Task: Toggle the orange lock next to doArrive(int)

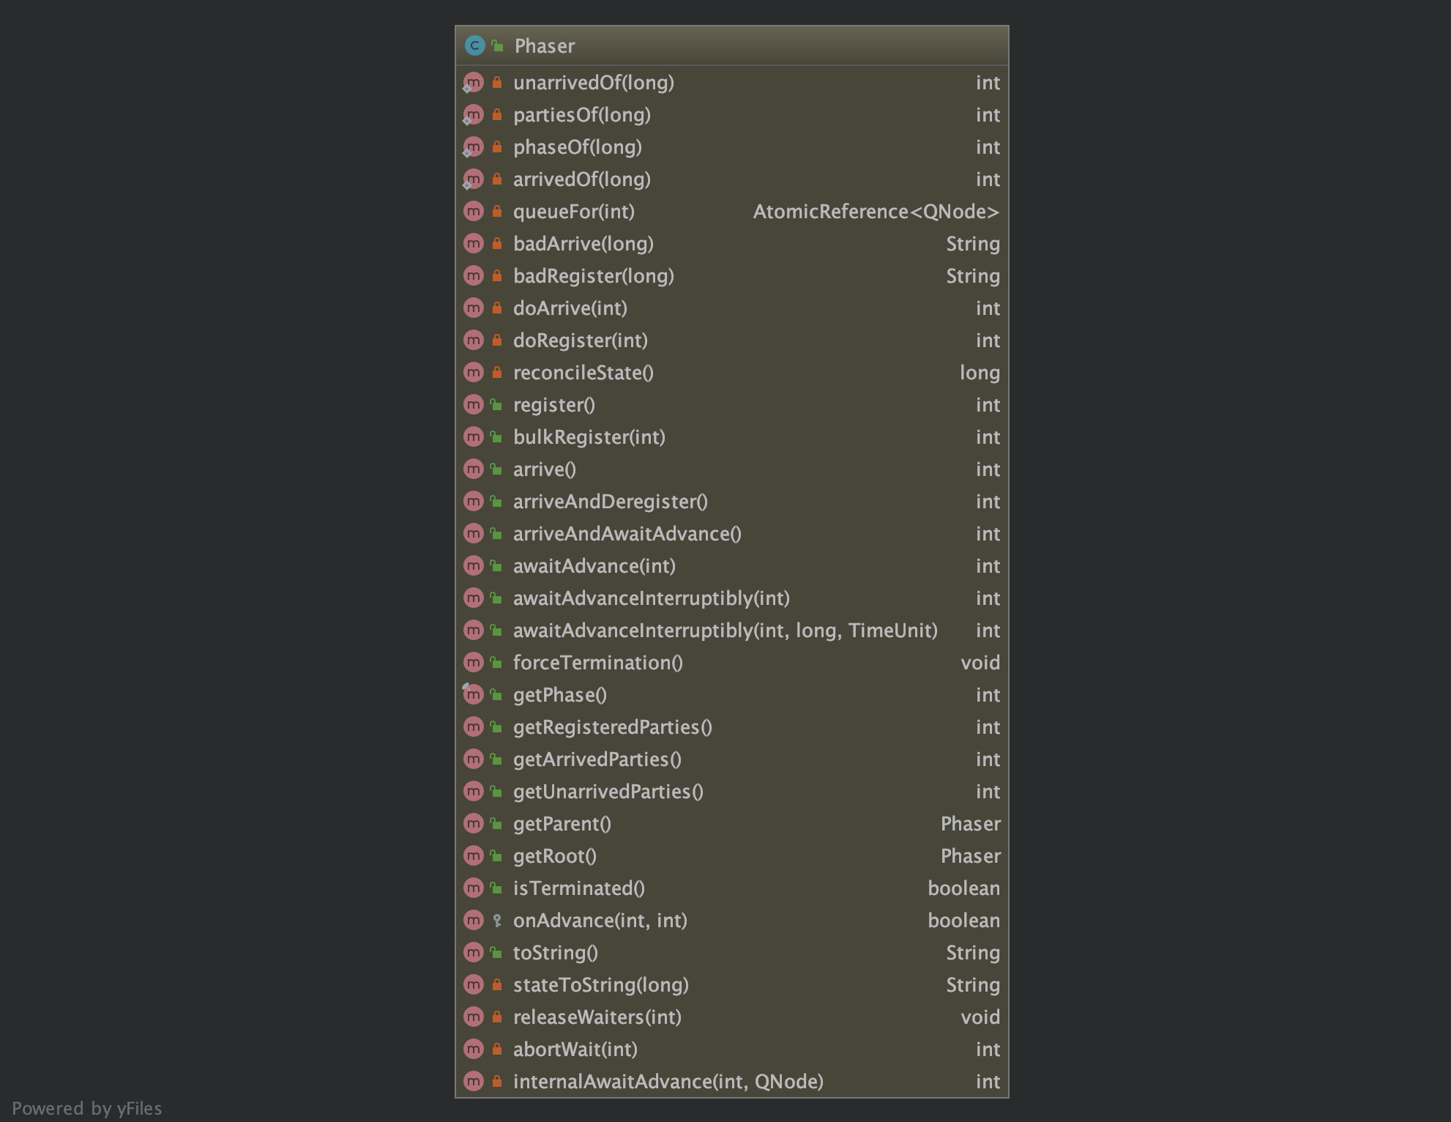Action: 496,308
